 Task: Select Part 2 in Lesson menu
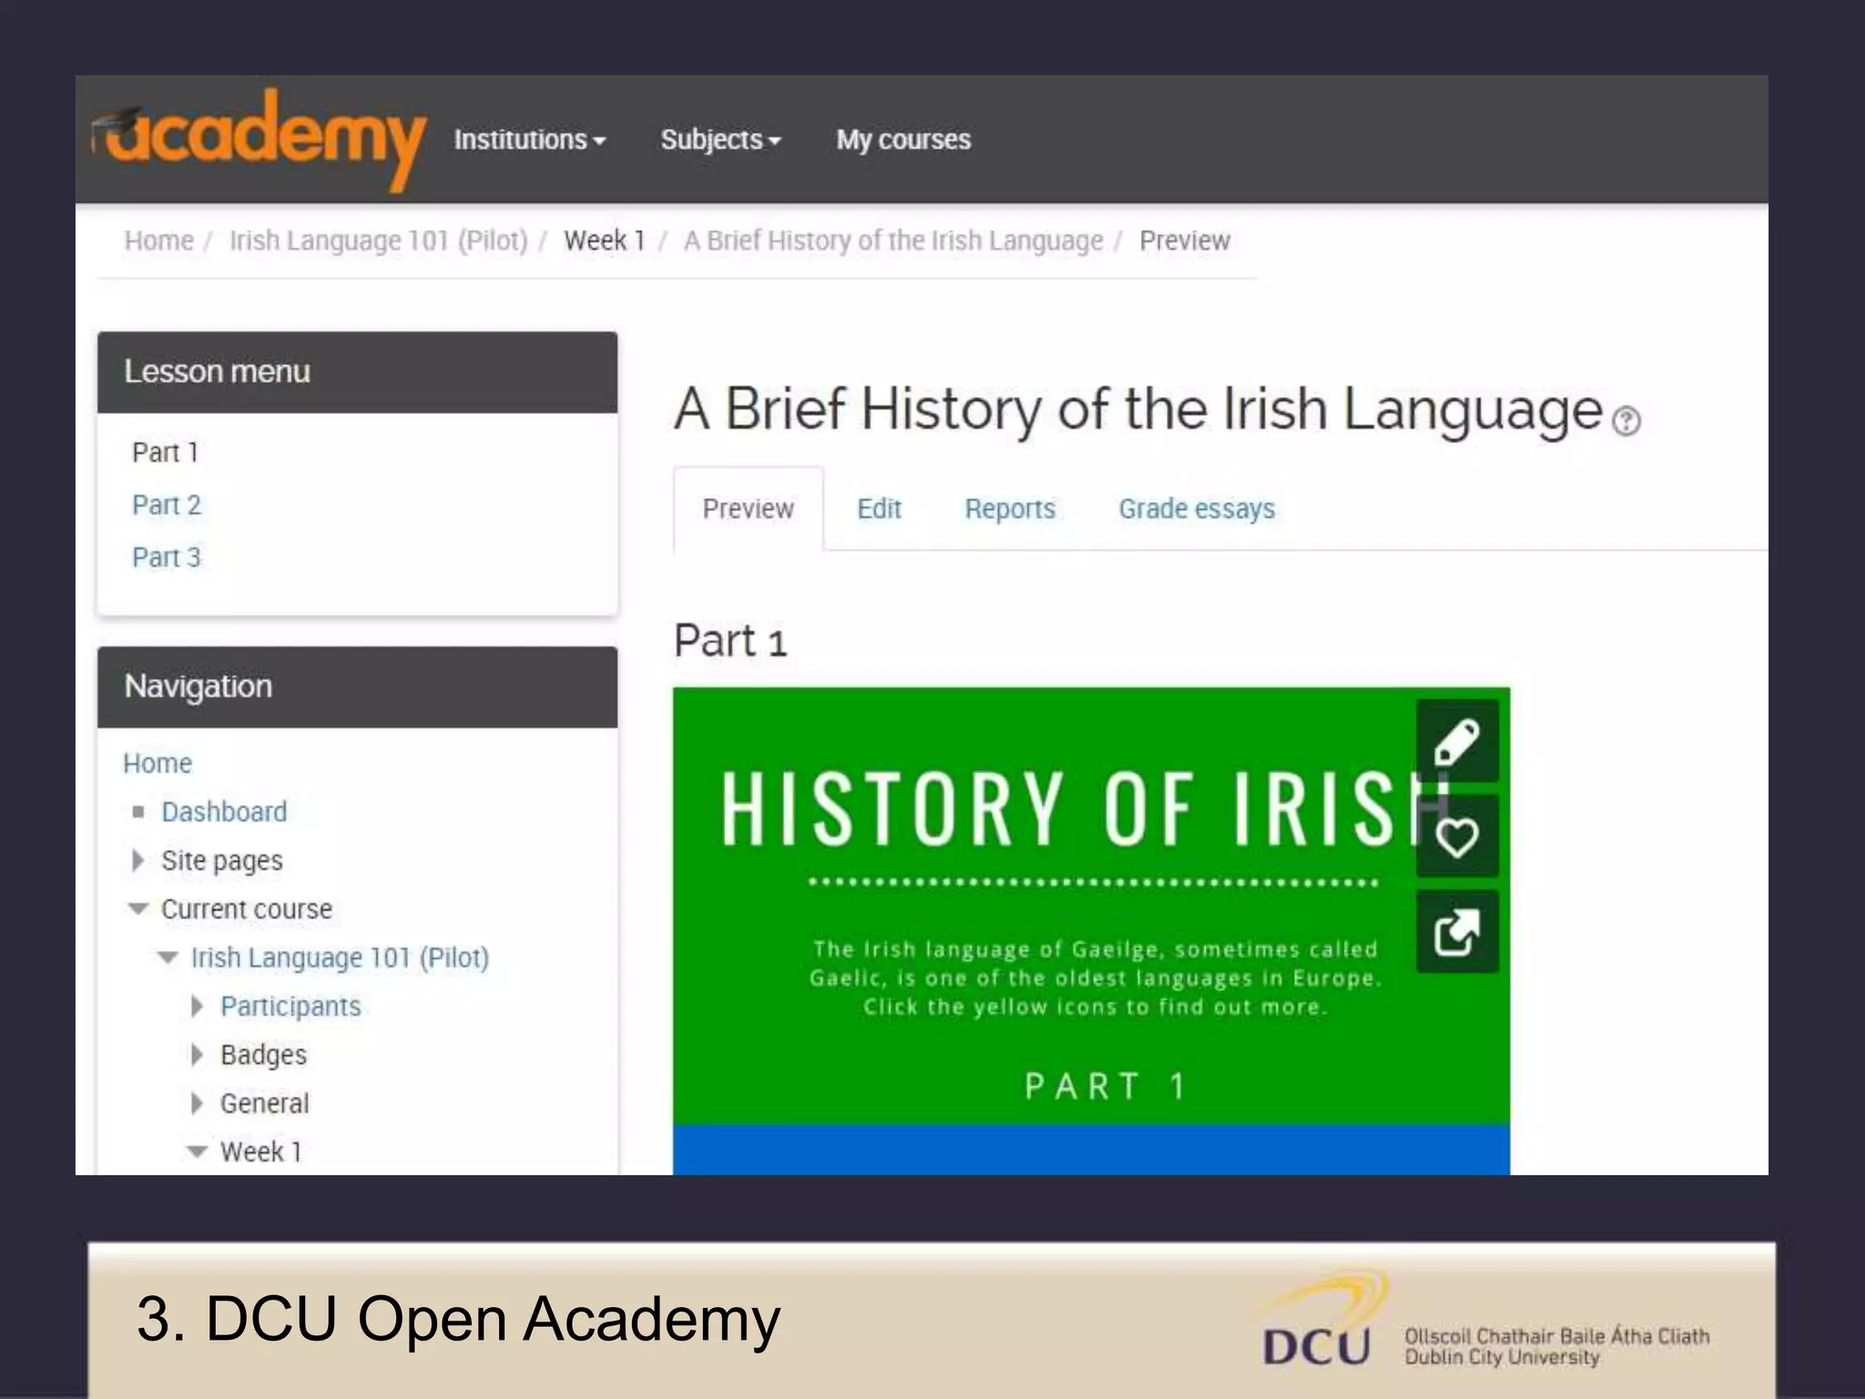[167, 505]
